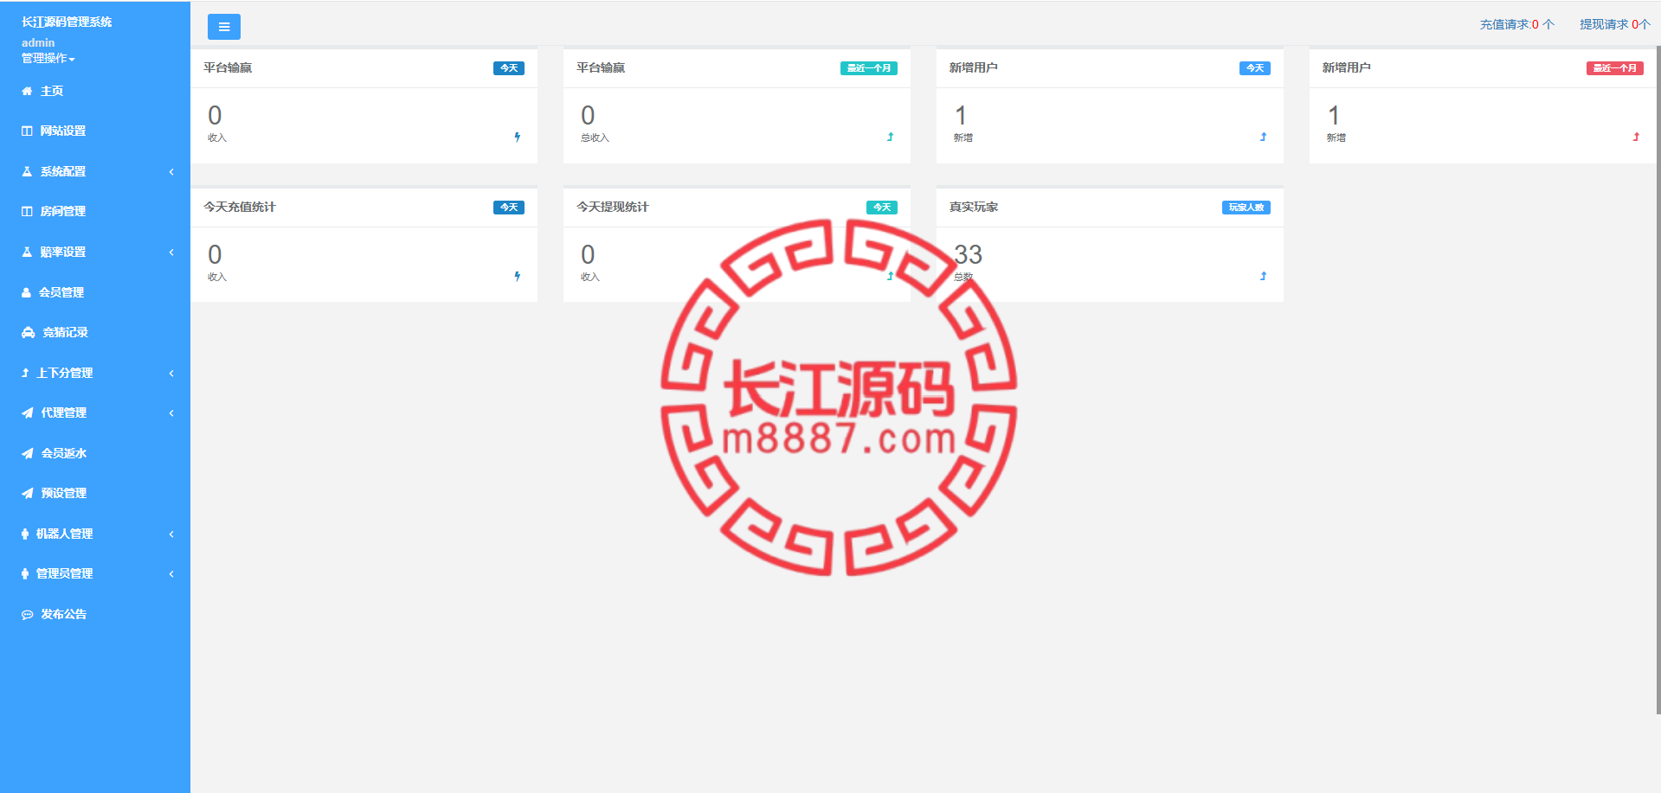Click the admin username text
The image size is (1661, 793).
38,42
